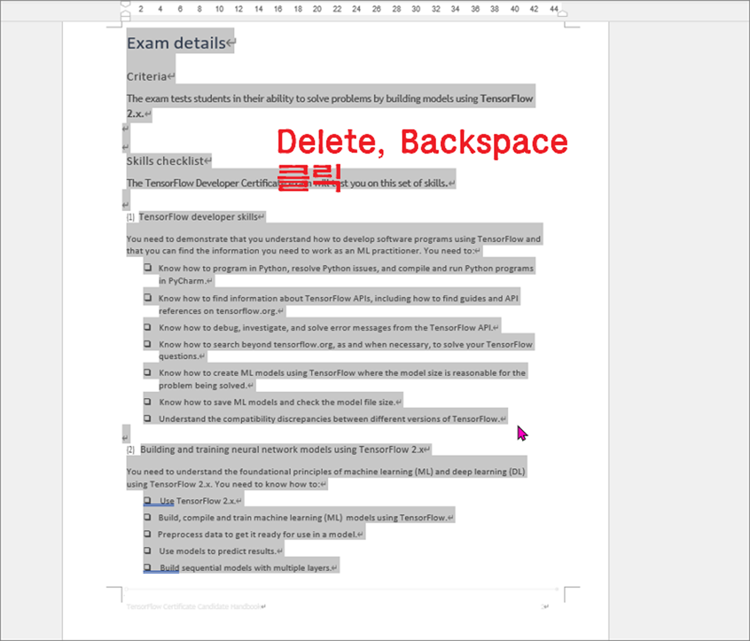
Task: Click the paragraph starting "The exam tests students"
Action: pyautogui.click(x=329, y=106)
